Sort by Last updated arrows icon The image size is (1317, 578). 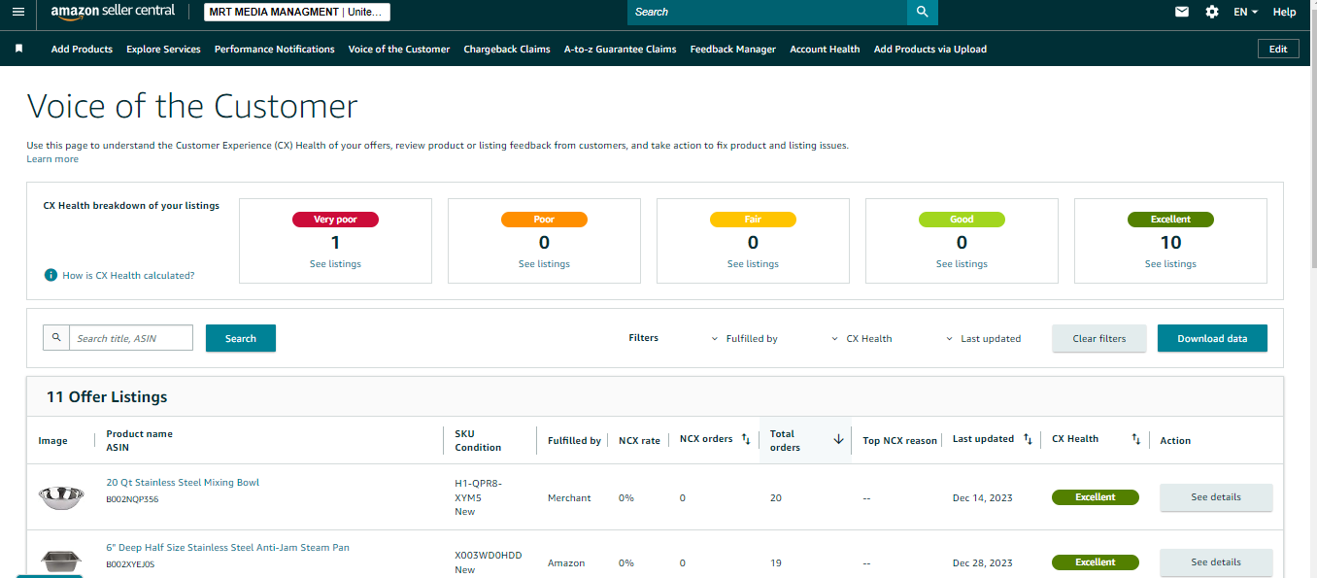[x=1028, y=439]
